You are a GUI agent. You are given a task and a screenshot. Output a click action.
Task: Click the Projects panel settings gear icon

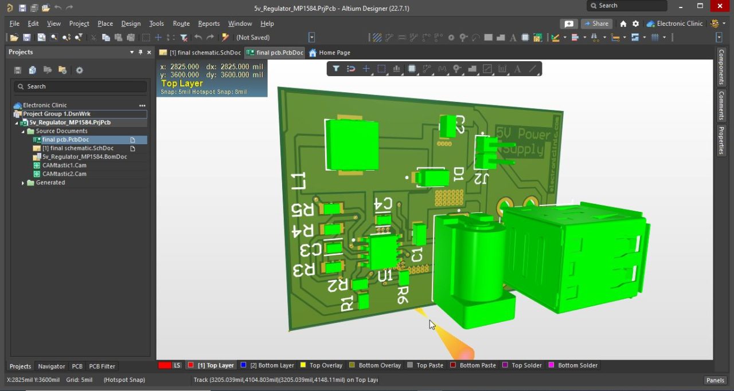click(79, 70)
